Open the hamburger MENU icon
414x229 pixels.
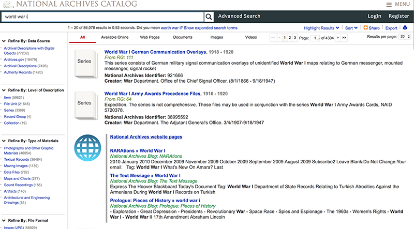[x=389, y=4]
